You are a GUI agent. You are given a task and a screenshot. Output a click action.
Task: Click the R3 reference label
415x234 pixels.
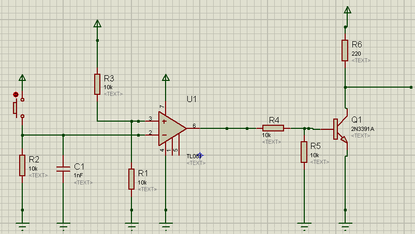pos(109,78)
